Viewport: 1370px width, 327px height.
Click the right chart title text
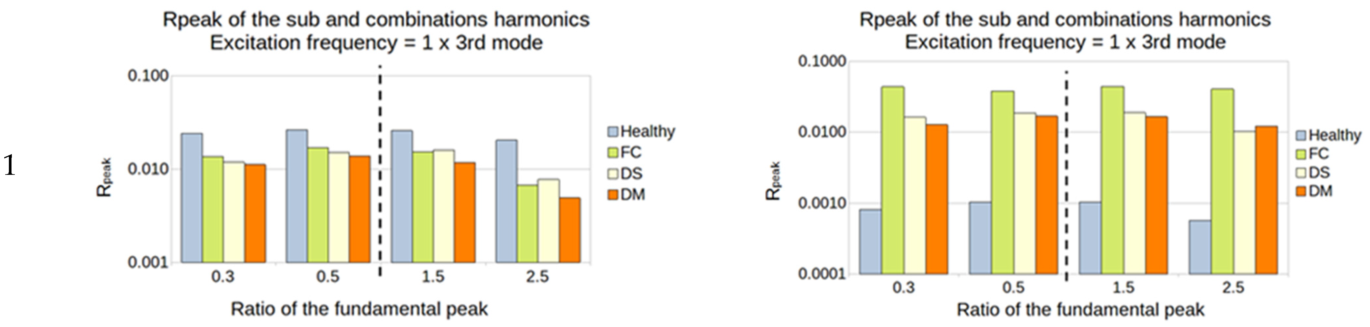point(1065,31)
